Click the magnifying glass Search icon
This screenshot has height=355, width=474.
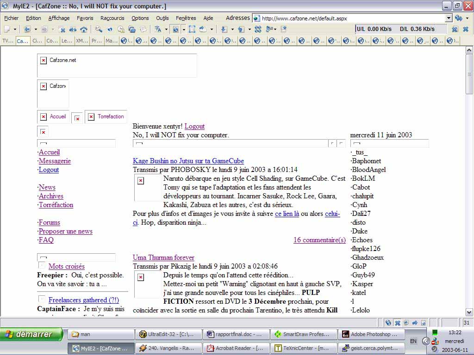click(x=99, y=29)
